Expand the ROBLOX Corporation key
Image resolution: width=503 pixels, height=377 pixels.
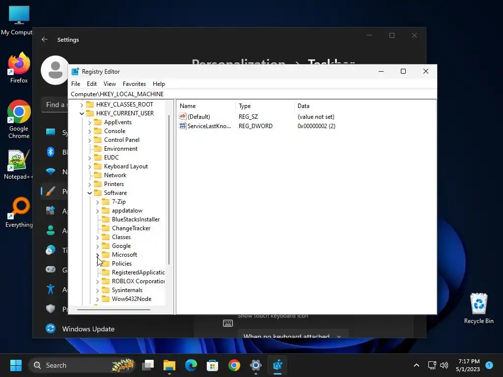click(x=98, y=281)
